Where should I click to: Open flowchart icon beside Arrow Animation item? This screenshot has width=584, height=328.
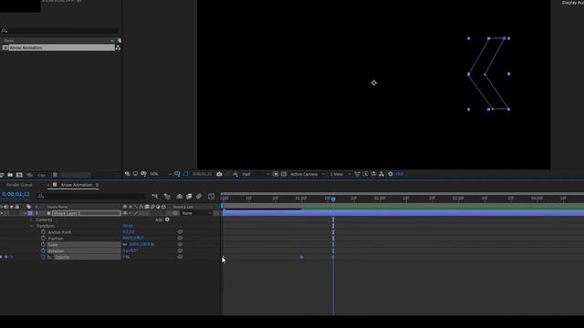(x=118, y=47)
